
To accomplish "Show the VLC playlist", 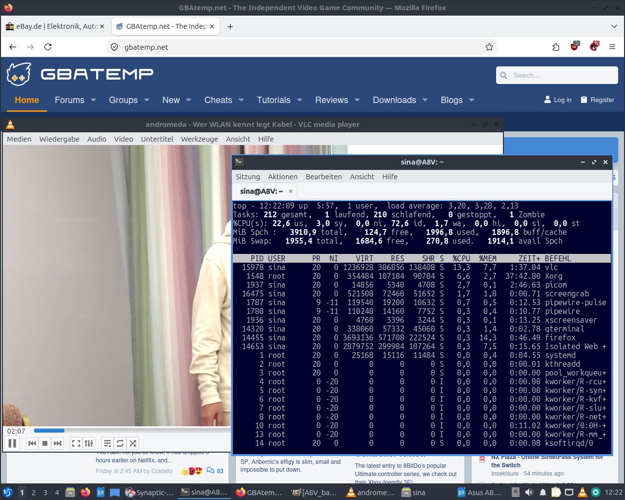I will (x=107, y=443).
